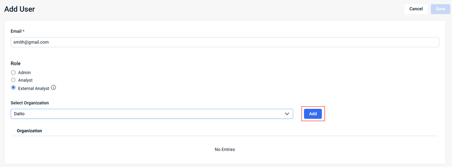Click the External Analyst label text
This screenshot has width=452, height=167.
click(34, 88)
